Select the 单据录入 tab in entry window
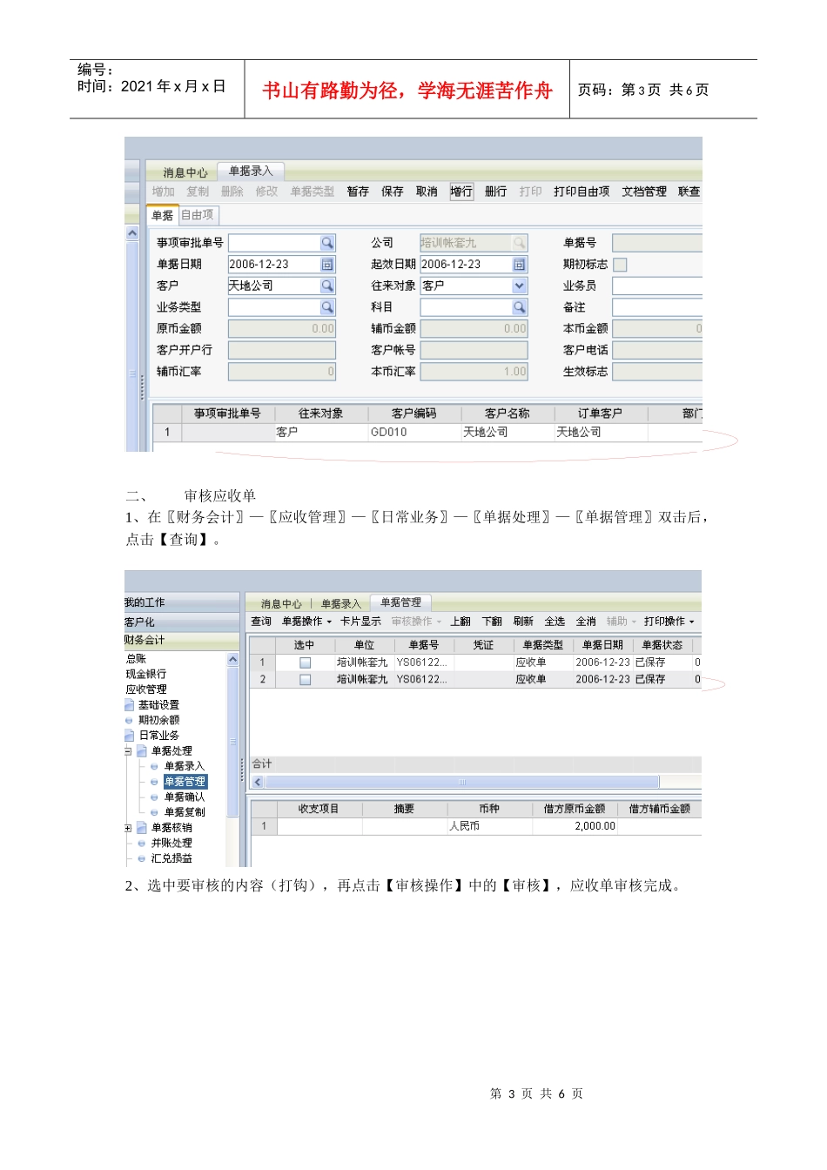This screenshot has width=827, height=1170. point(251,171)
